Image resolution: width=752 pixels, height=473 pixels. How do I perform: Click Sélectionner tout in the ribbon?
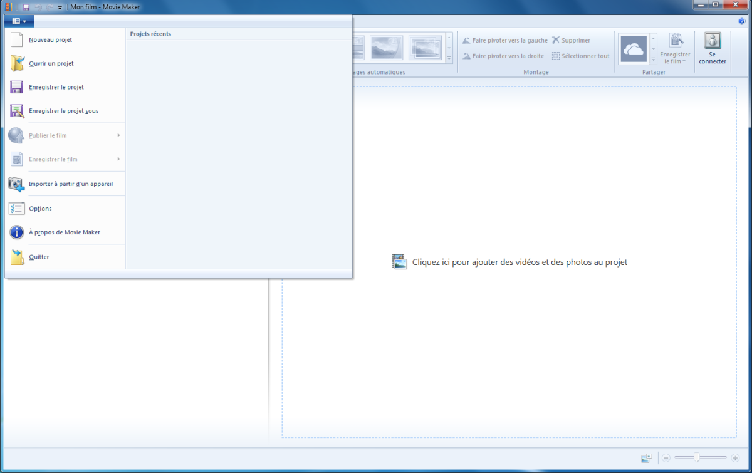point(581,56)
